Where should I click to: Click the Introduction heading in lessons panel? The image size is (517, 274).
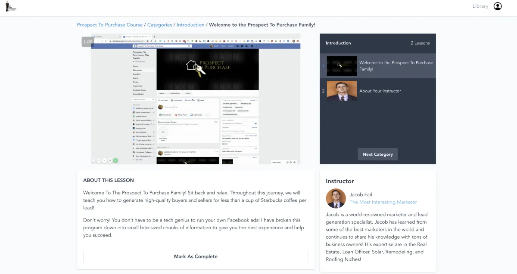pos(338,43)
